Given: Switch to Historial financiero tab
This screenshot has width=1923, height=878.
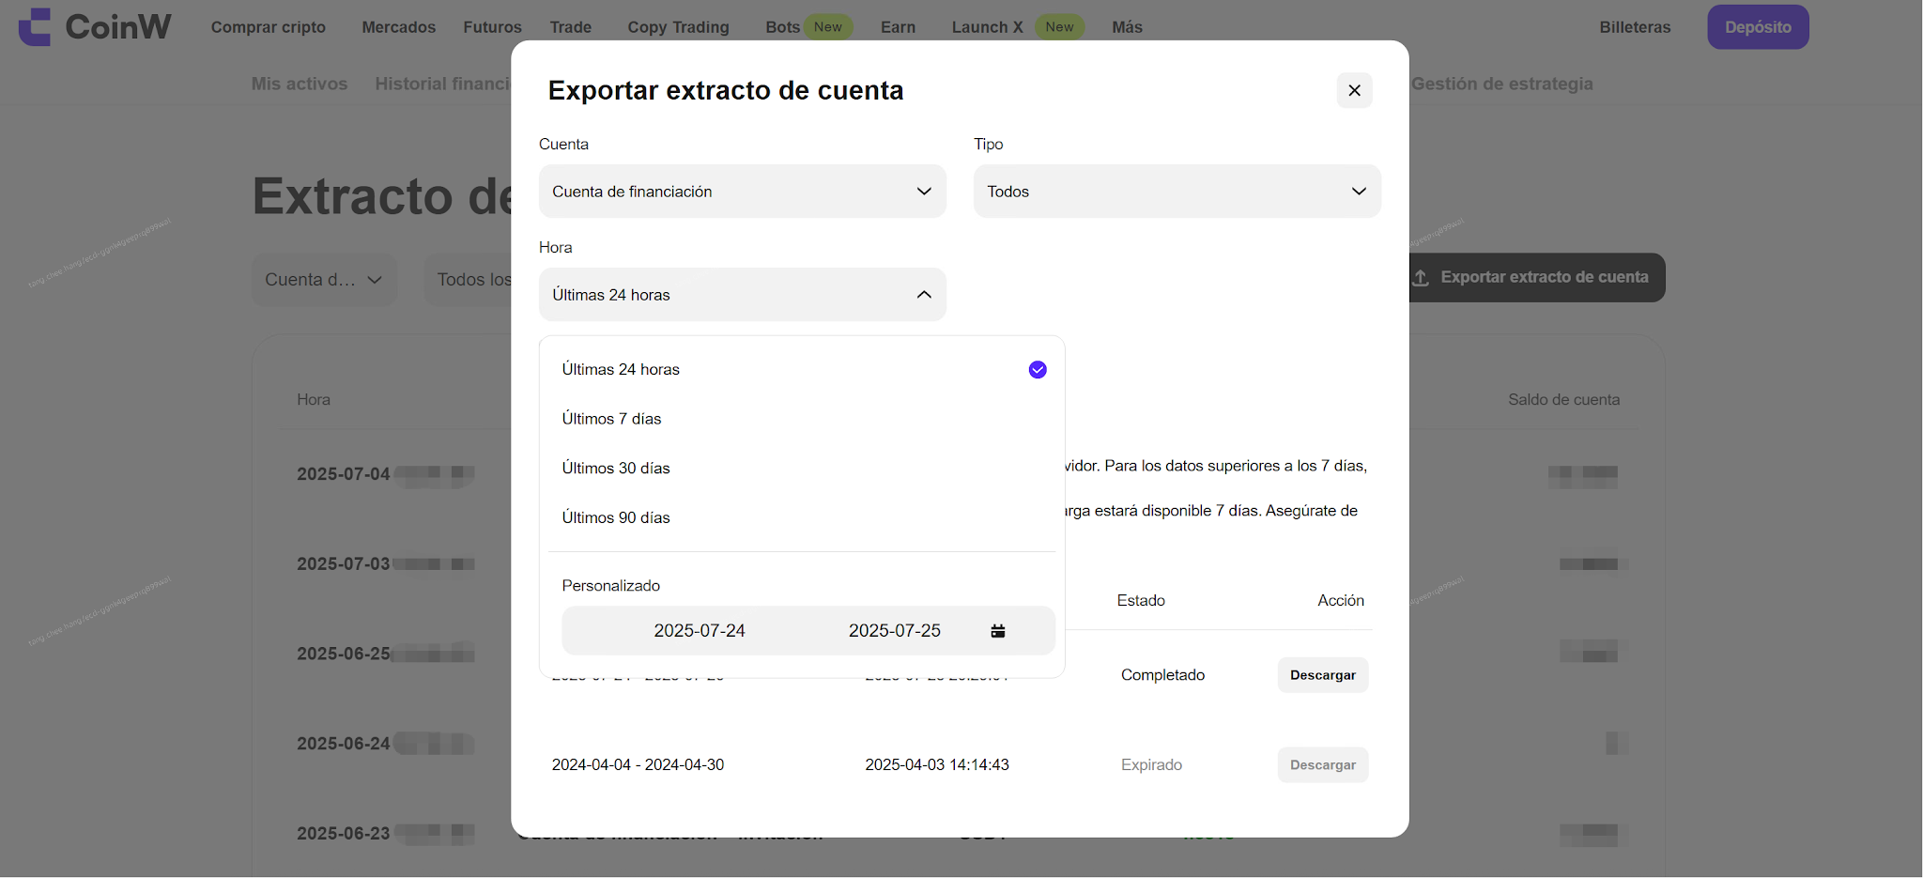Looking at the screenshot, I should pyautogui.click(x=443, y=84).
